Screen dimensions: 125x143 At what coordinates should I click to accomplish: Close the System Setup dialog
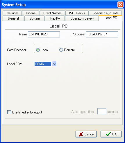(x=120, y=5)
